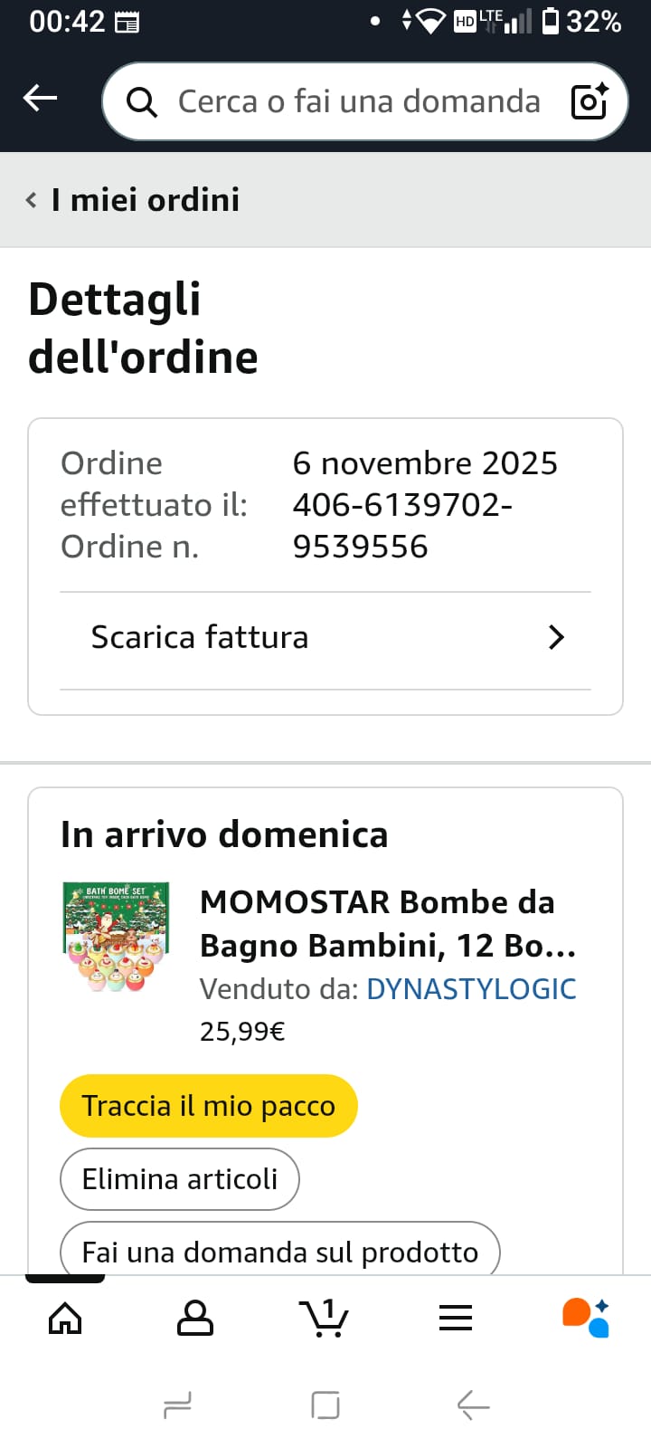Click Elimina articoli button
This screenshot has width=651, height=1448.
(180, 1179)
